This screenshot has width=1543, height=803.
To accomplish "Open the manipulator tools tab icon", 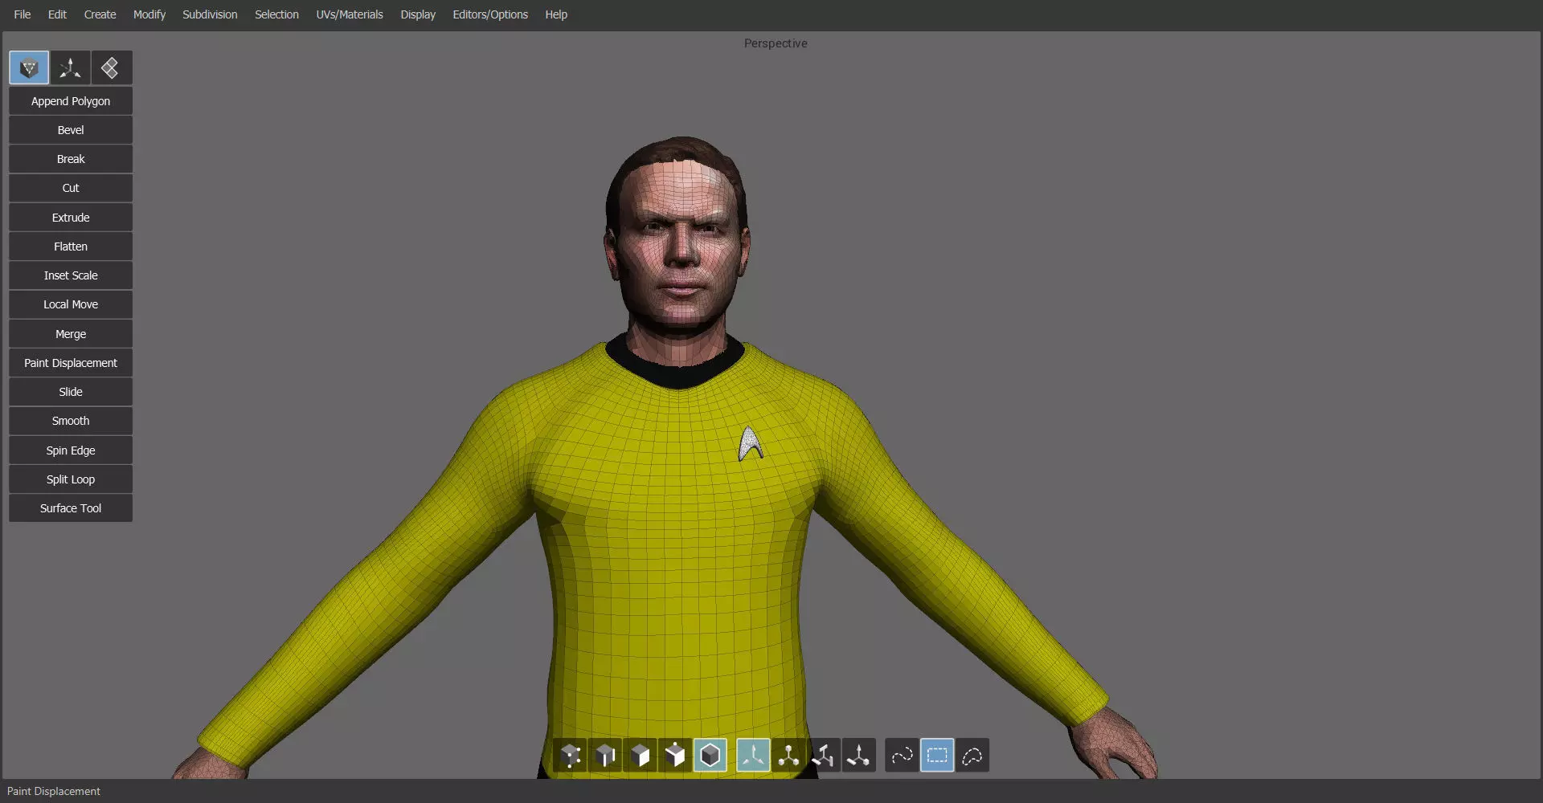I will click(x=71, y=68).
